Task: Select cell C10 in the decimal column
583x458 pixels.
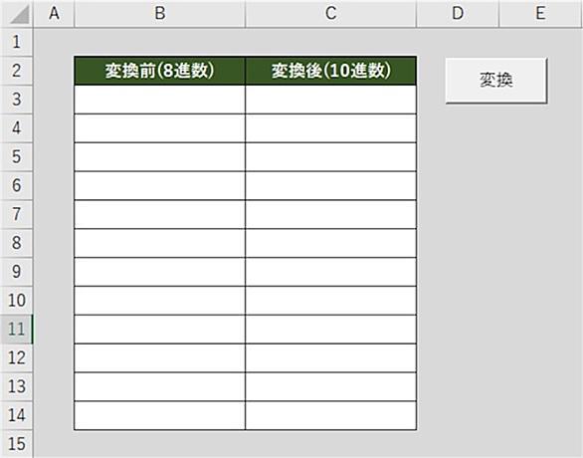Action: coord(331,301)
